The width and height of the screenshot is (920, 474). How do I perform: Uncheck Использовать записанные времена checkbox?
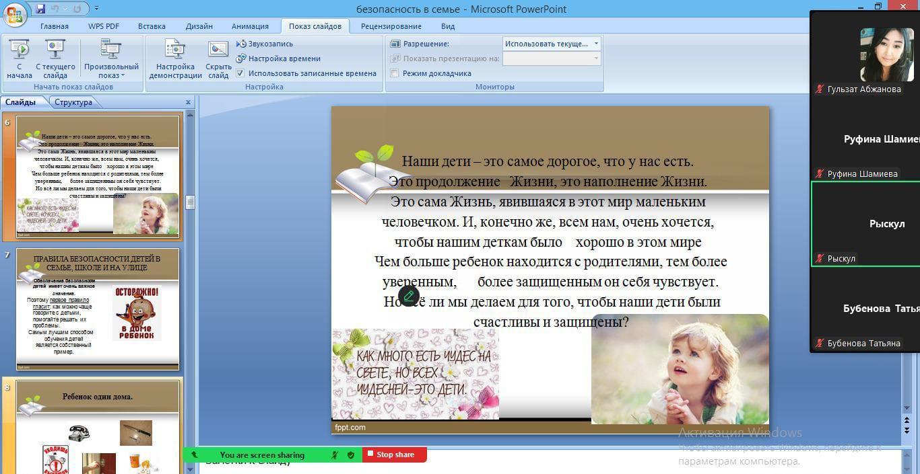coord(240,73)
